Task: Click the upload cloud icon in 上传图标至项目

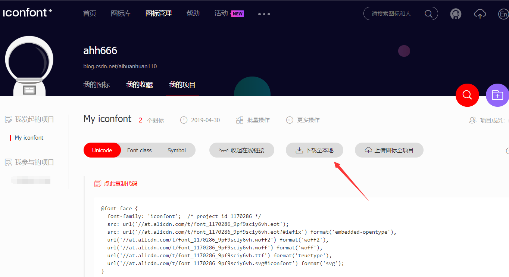Action: [x=368, y=150]
